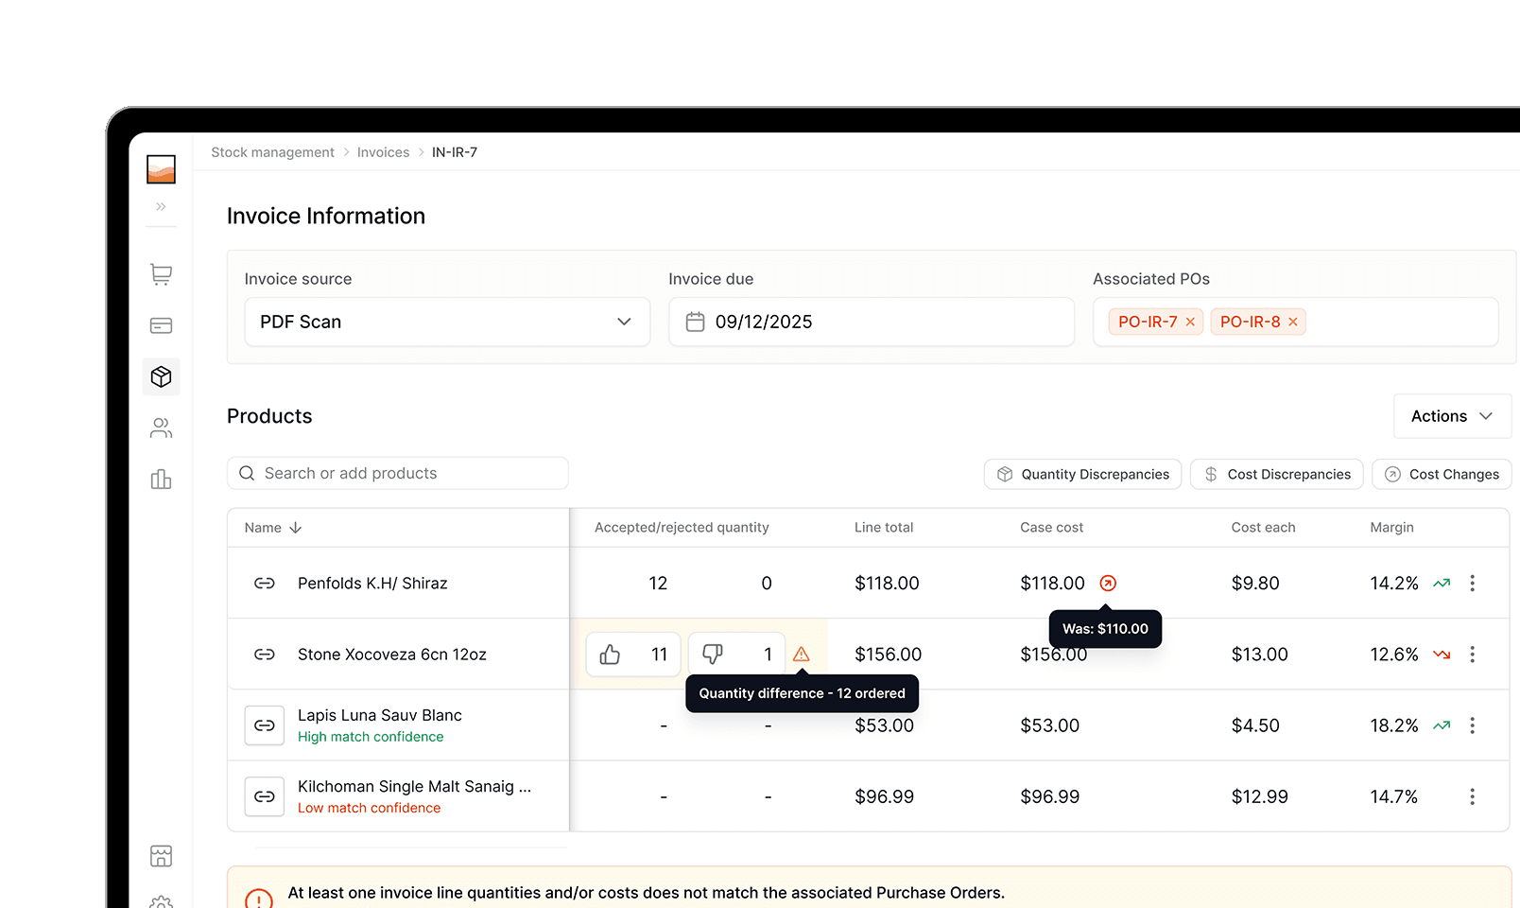Click the Case cost column header
1520x908 pixels.
point(1051,528)
